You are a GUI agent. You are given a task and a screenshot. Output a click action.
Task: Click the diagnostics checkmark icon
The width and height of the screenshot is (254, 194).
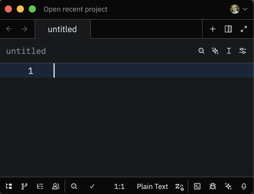92,187
